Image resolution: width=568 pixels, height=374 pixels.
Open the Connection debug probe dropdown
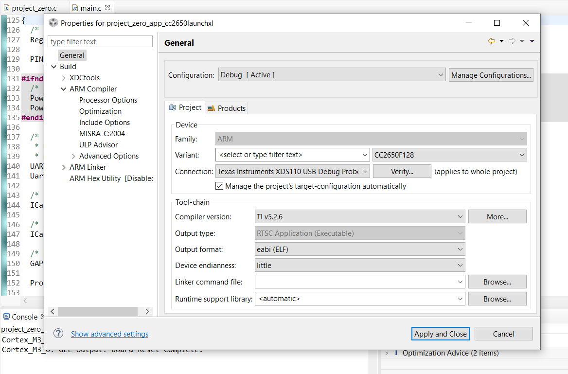tap(292, 171)
